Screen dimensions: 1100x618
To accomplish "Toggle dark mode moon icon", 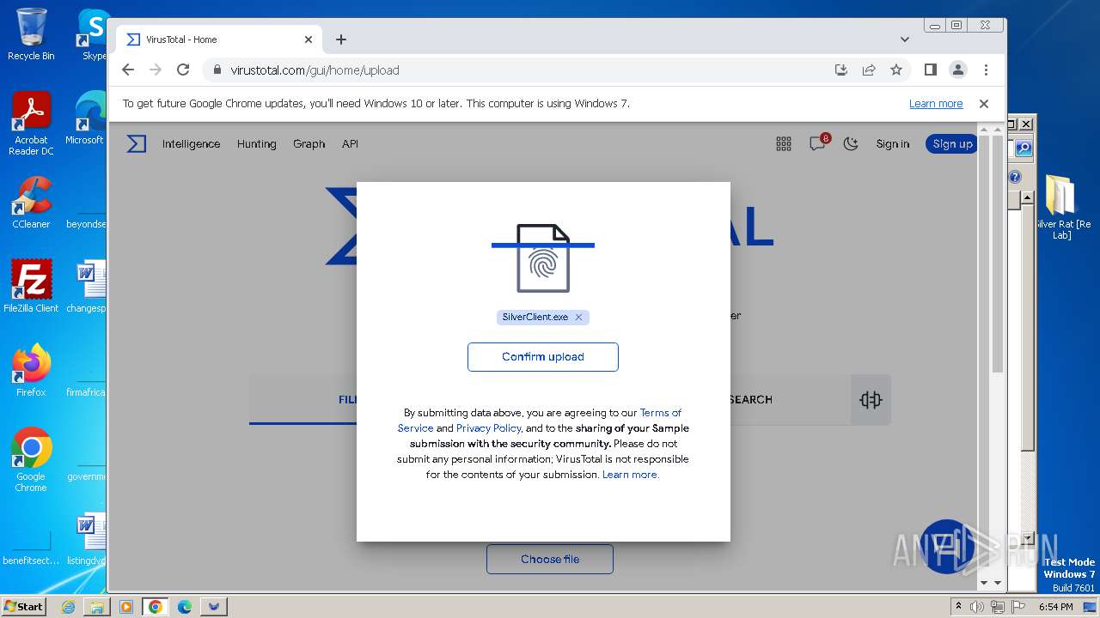I will [x=851, y=144].
